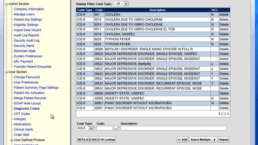Go to results page 4
Image resolution: width=258 pixels, height=145 pixels.
click(228, 114)
